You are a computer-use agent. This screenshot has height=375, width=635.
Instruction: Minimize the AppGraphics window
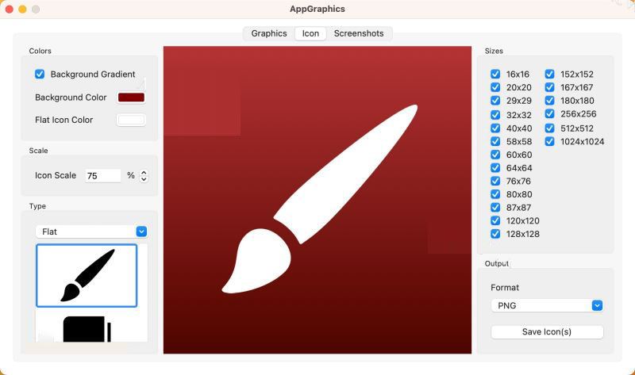coord(23,9)
